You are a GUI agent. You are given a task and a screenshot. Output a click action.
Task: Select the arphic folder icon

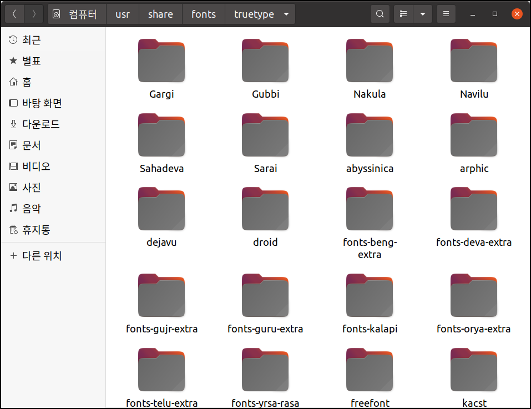(474, 135)
